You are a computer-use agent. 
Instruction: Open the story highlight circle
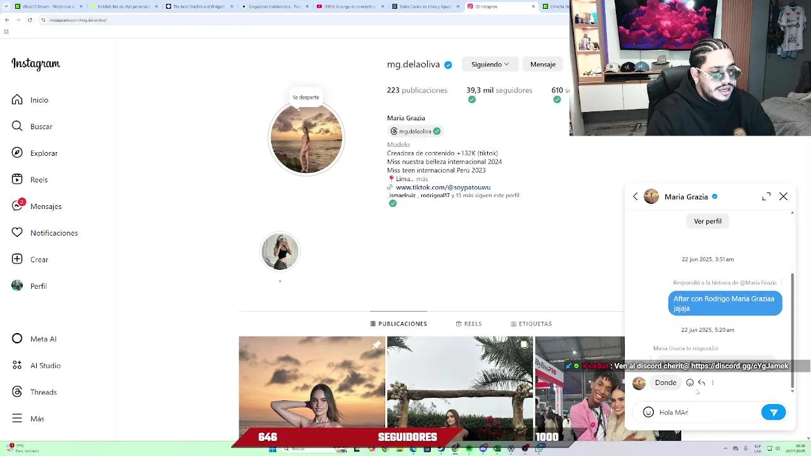279,251
